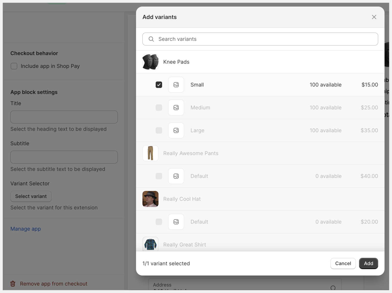This screenshot has width=392, height=293.
Task: Click the $15.00 price of Small
Action: pyautogui.click(x=370, y=85)
